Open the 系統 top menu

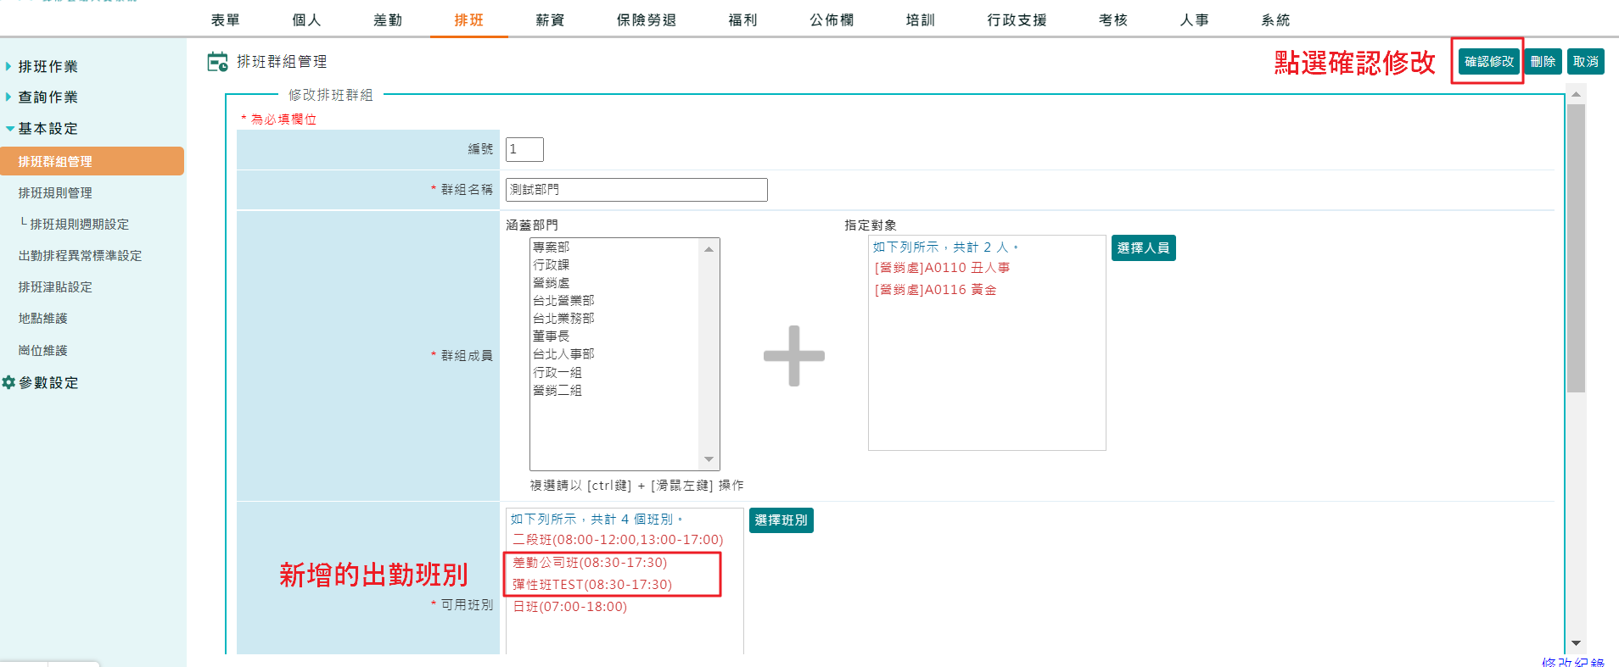pos(1275,19)
